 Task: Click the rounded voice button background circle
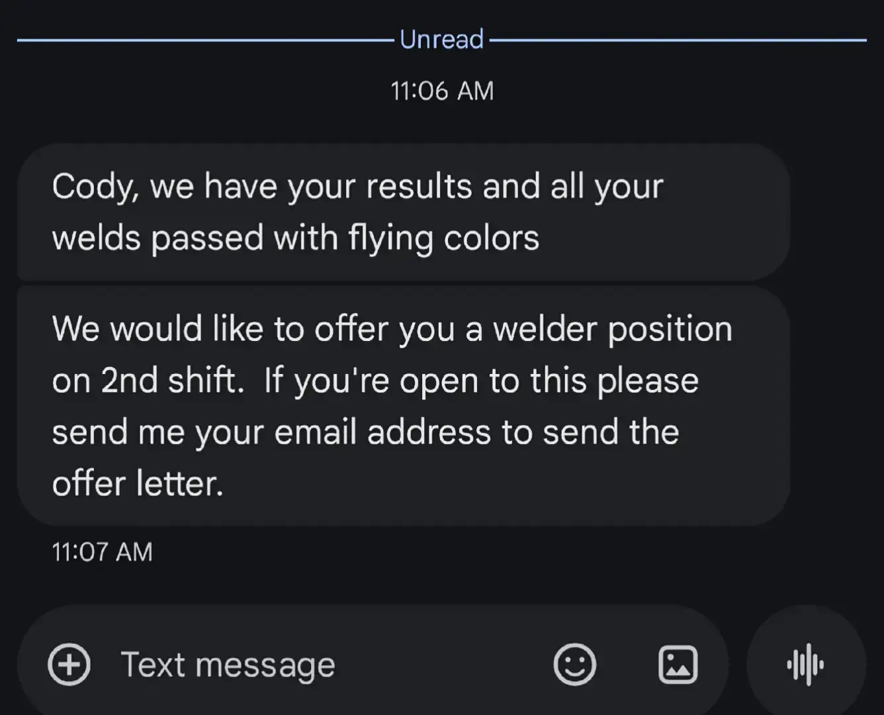pos(806,663)
